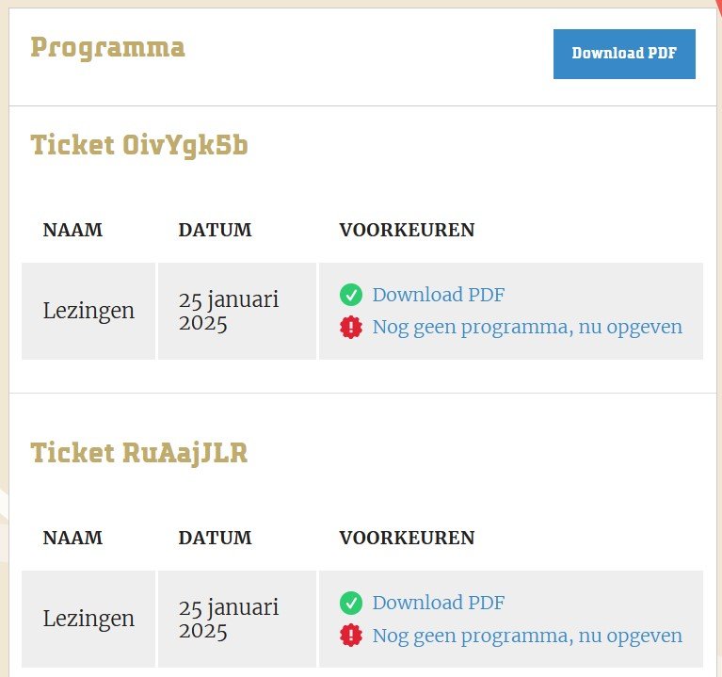This screenshot has height=677, width=722.
Task: Click NAAM column header in ticket OivYgk5b table
Action: (x=72, y=230)
